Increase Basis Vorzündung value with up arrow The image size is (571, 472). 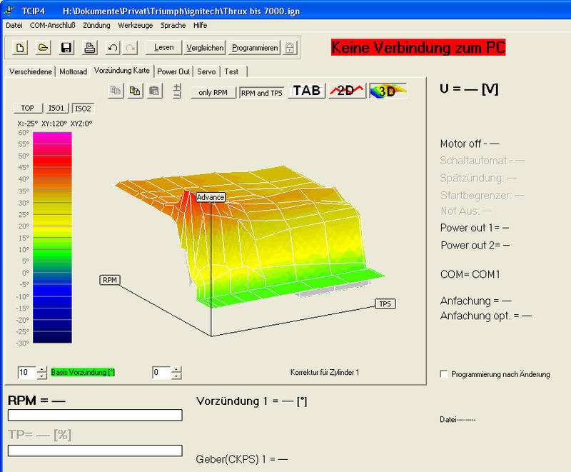tap(42, 369)
